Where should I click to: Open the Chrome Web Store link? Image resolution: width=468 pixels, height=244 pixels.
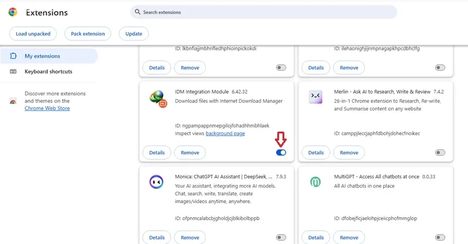pos(47,108)
